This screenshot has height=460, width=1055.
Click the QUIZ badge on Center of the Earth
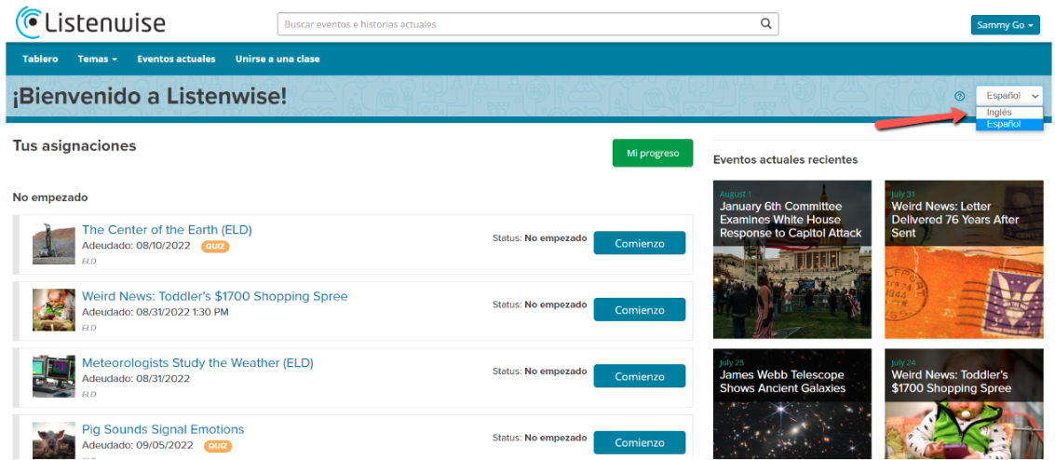(x=215, y=246)
